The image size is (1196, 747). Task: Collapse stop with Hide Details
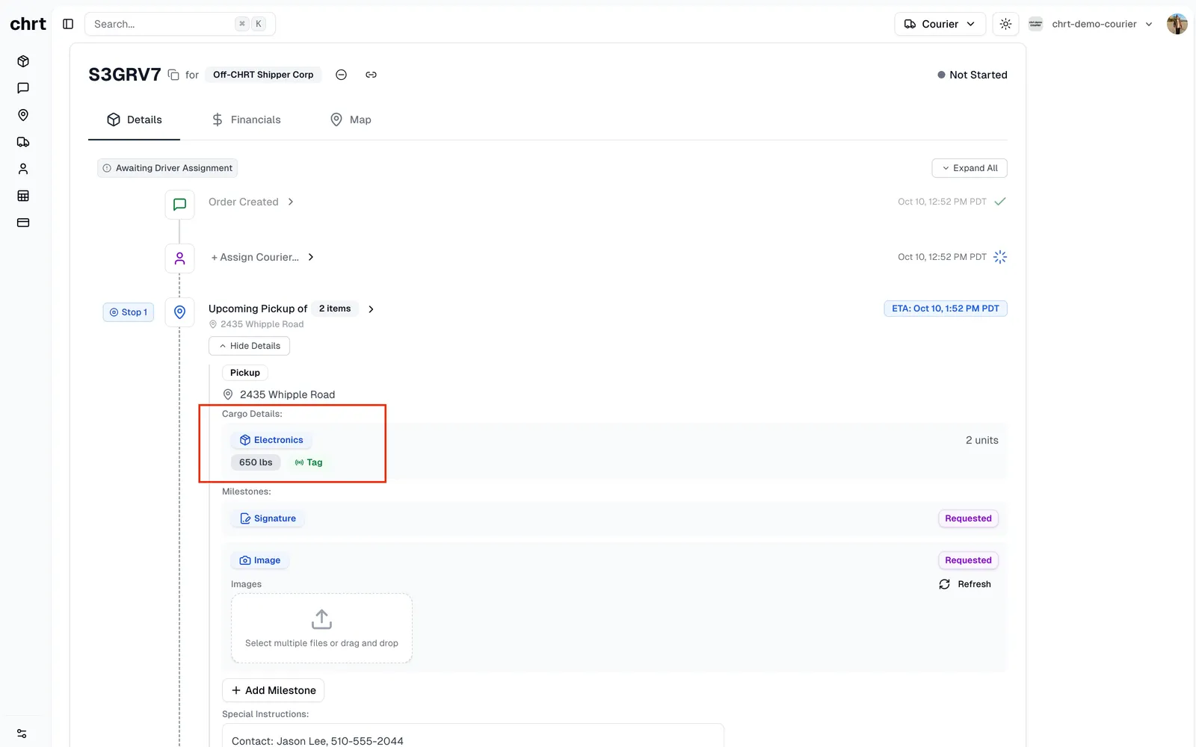(249, 346)
